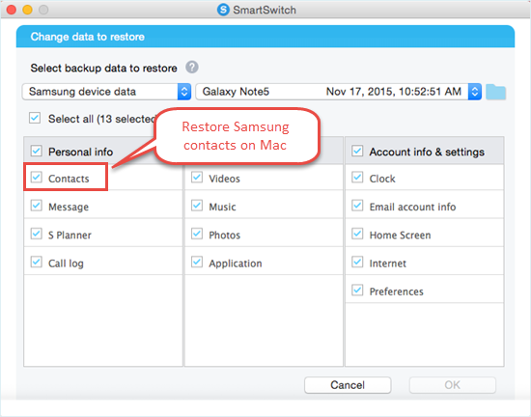The width and height of the screenshot is (531, 417).
Task: Uncheck the Personal info group checkbox
Action: (x=37, y=151)
